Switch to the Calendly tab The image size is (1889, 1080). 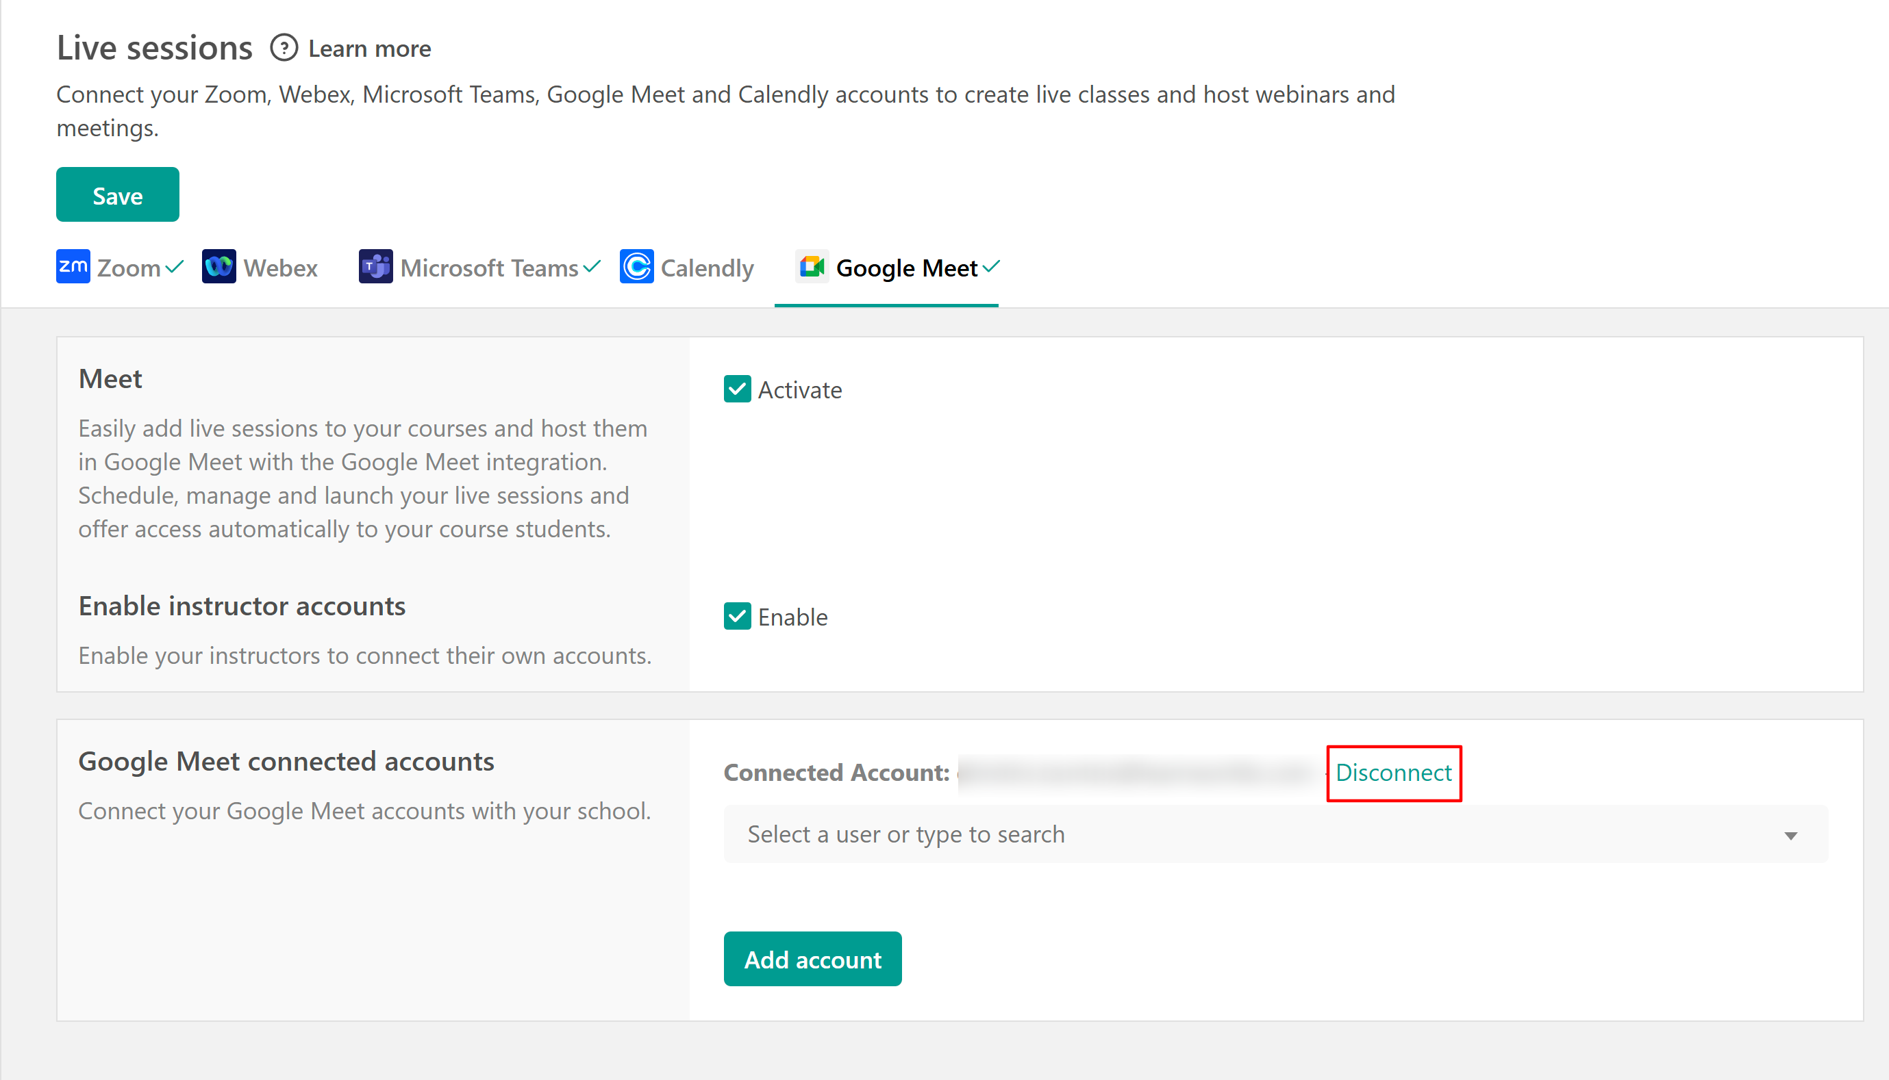coord(707,268)
